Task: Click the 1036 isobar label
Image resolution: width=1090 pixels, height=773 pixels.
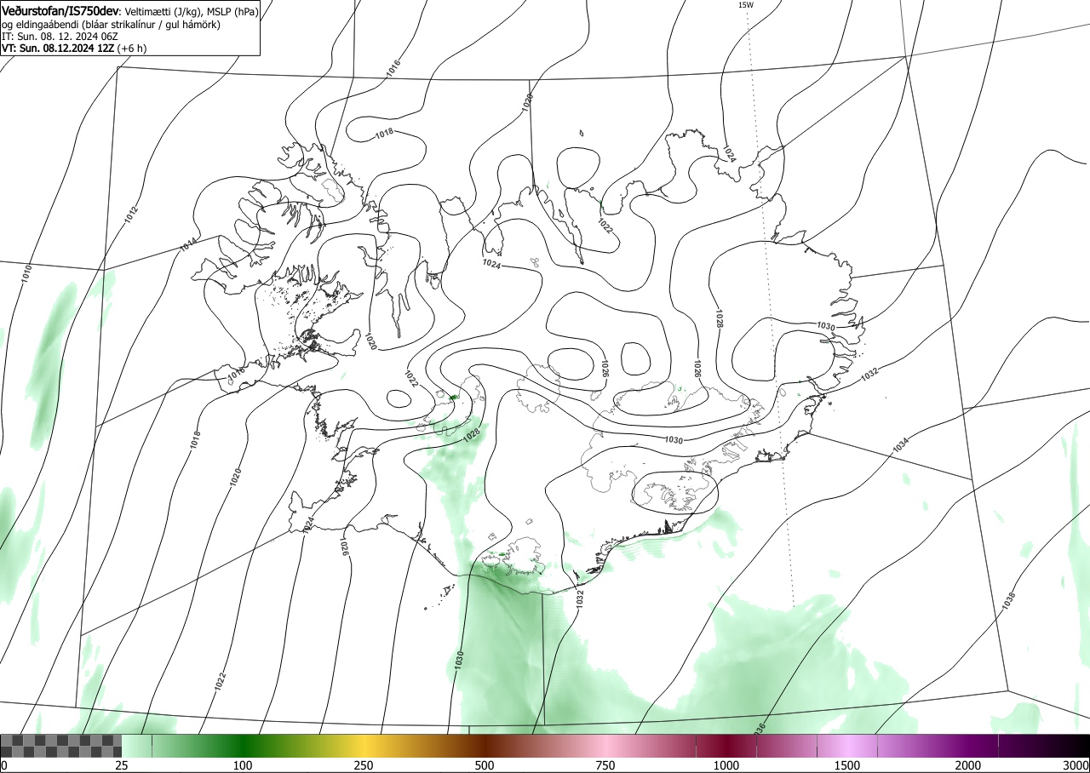Action: coord(760,729)
